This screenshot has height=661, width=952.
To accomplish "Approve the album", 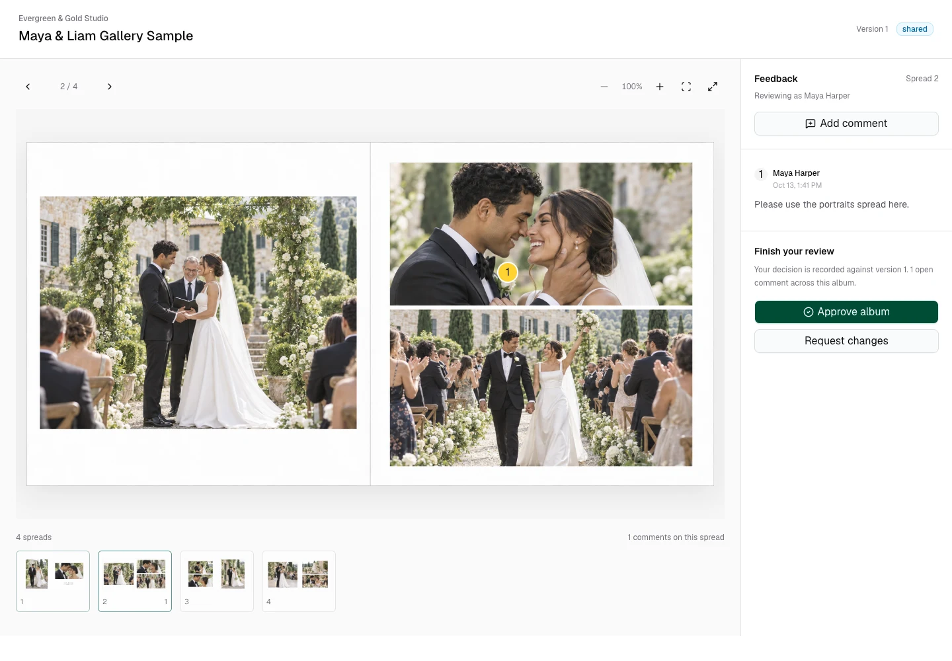I will pyautogui.click(x=846, y=312).
